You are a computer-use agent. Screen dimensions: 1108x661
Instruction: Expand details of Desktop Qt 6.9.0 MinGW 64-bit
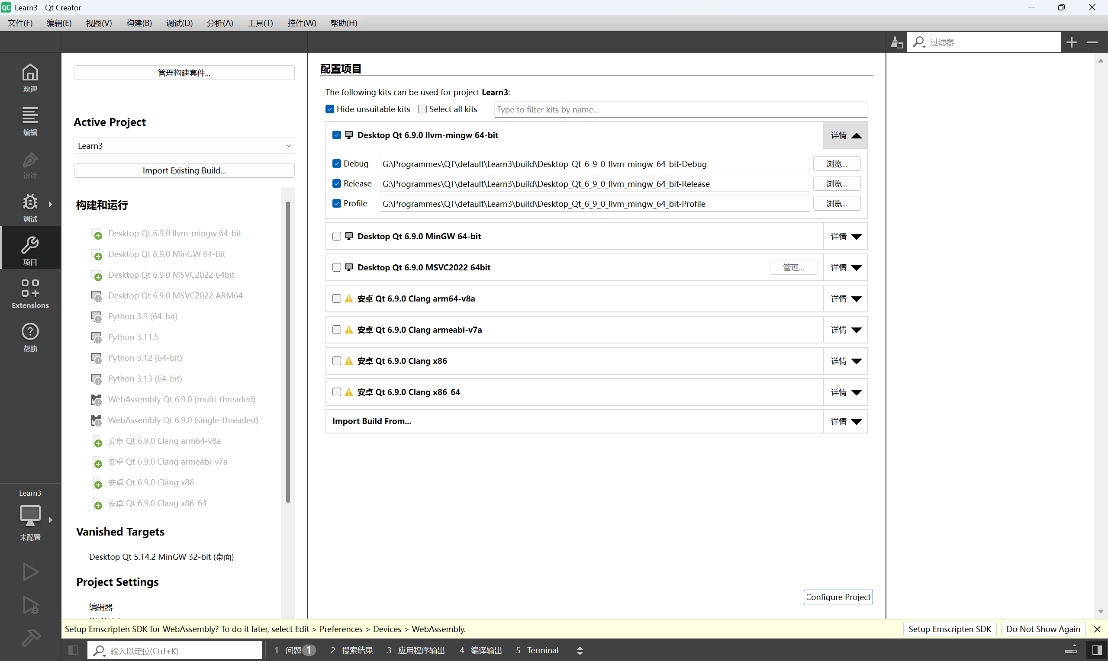[x=846, y=237]
